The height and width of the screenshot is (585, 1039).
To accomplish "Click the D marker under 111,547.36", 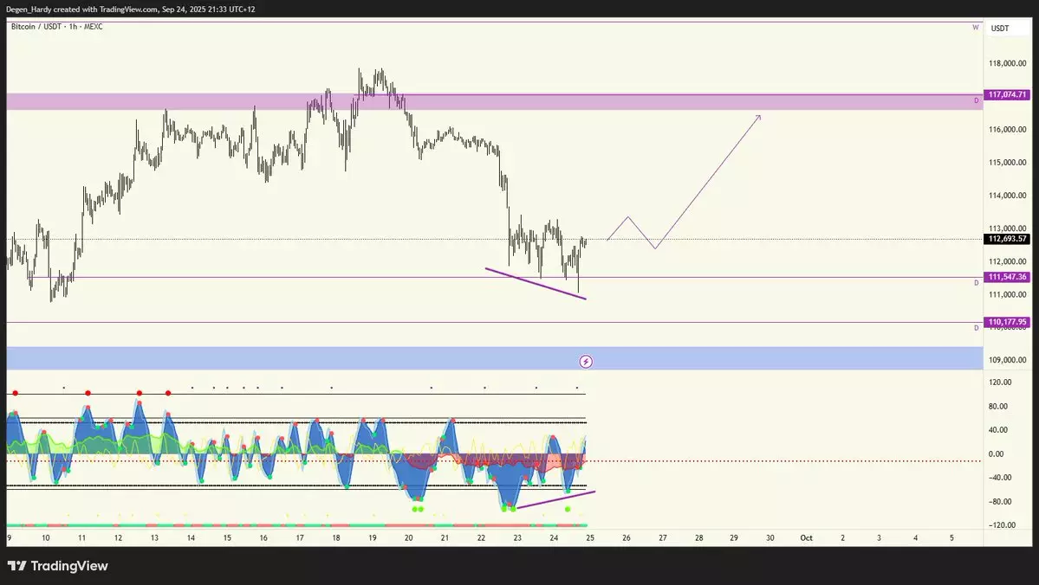I will pos(976,283).
